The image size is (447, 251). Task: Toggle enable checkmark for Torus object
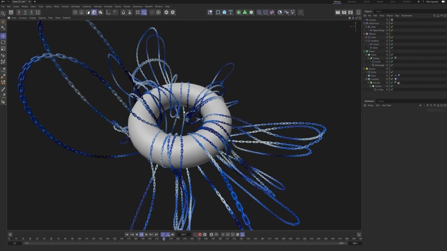point(392,76)
